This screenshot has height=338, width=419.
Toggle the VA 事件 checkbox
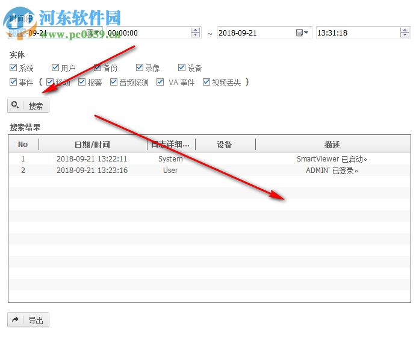point(160,82)
